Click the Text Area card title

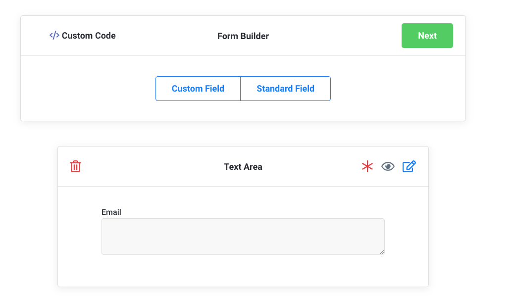[243, 167]
